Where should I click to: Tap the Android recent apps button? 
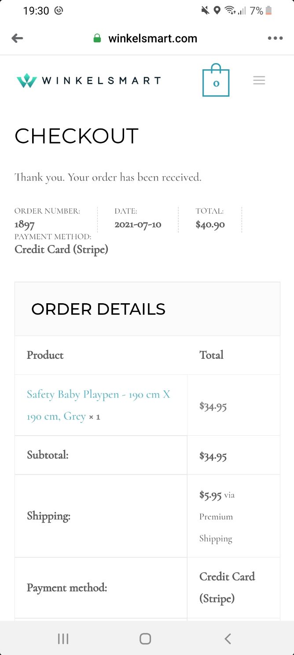click(63, 638)
